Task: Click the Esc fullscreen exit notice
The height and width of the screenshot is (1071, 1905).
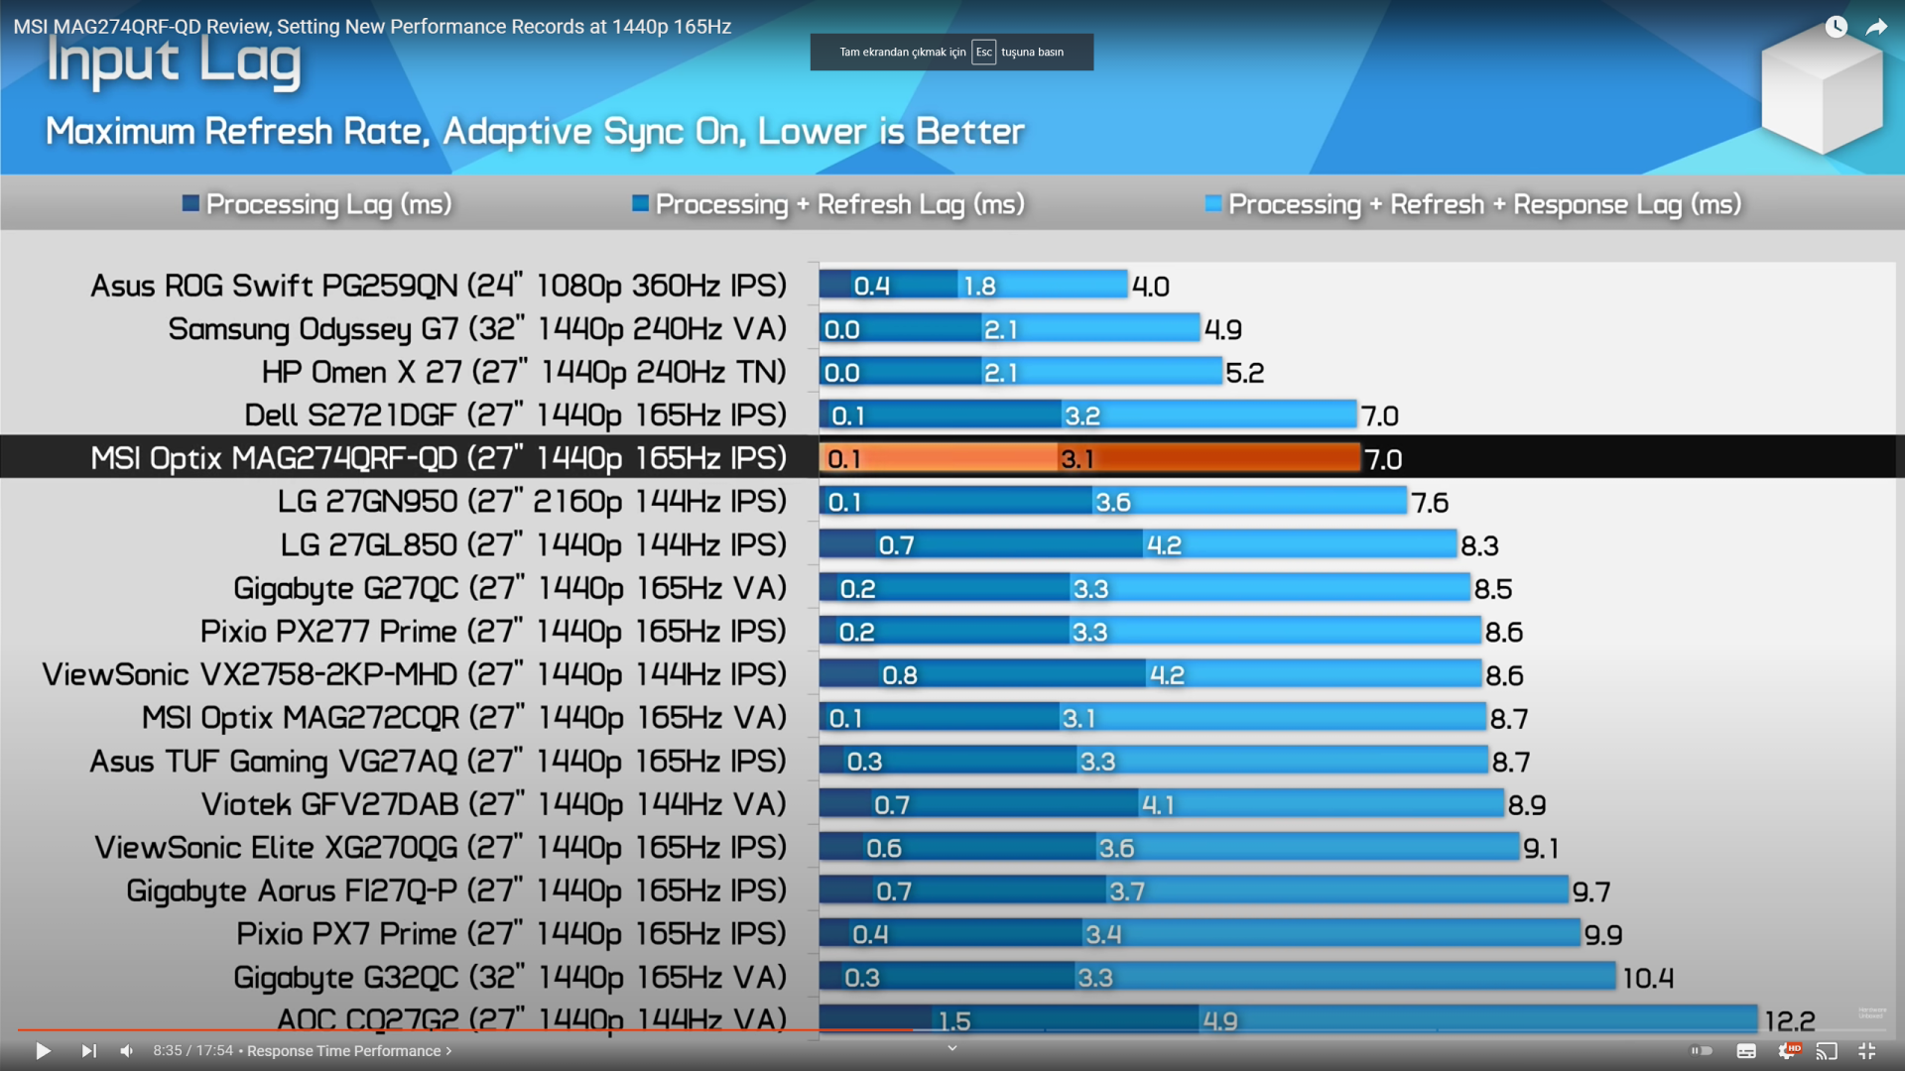Action: click(x=951, y=52)
